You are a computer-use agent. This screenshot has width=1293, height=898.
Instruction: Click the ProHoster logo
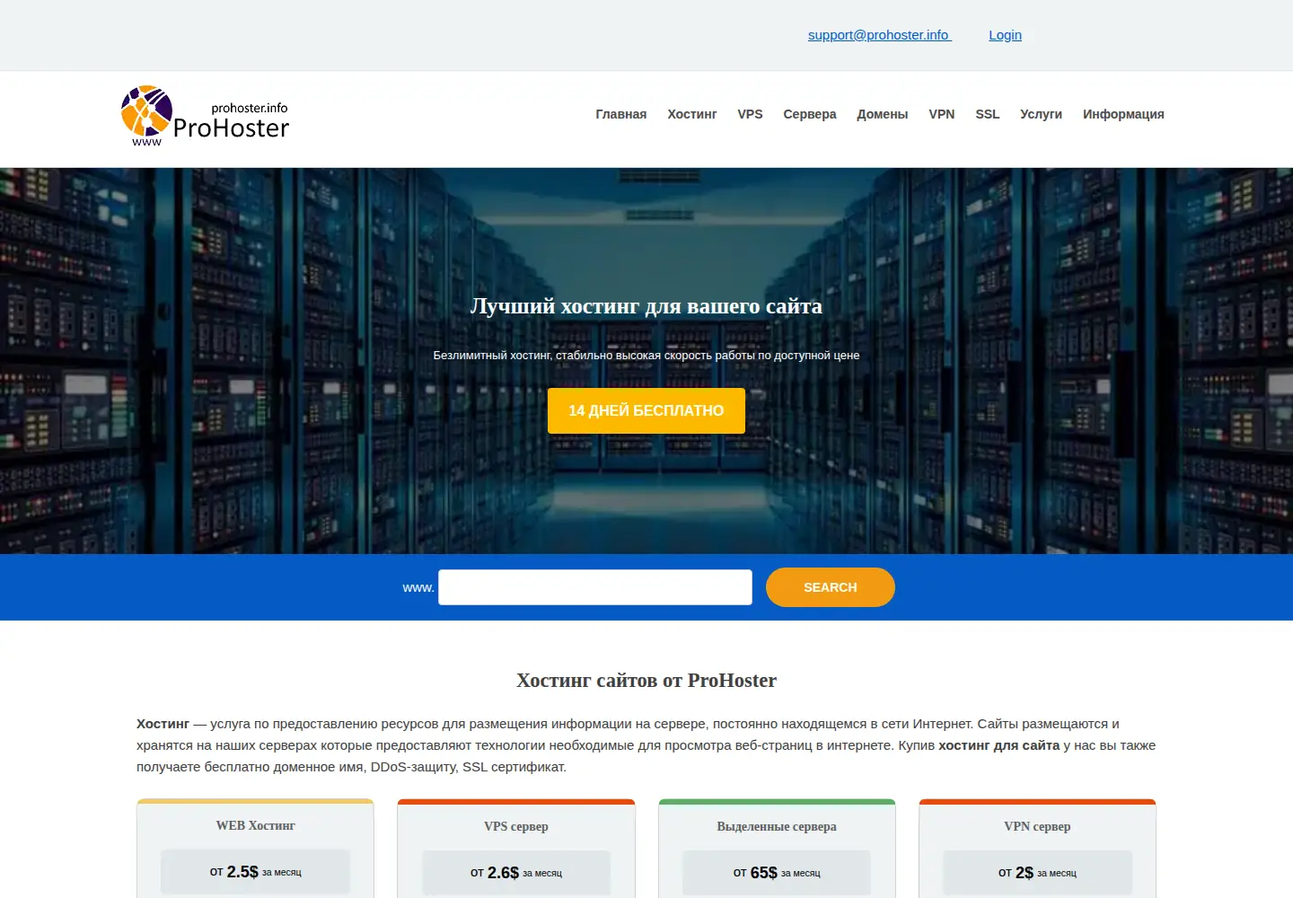(x=205, y=116)
